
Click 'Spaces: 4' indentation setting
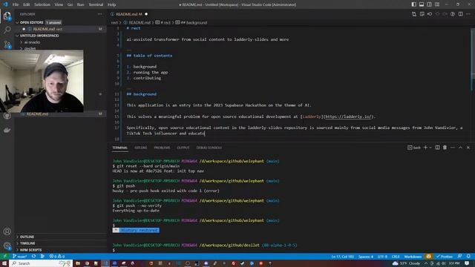click(366, 257)
